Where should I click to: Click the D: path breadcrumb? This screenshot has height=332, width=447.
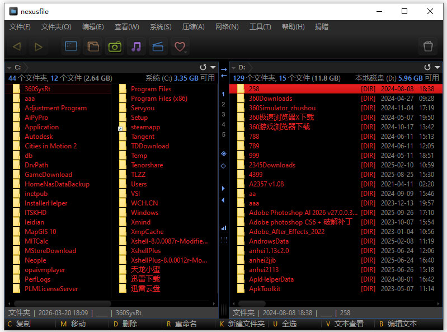pos(242,67)
